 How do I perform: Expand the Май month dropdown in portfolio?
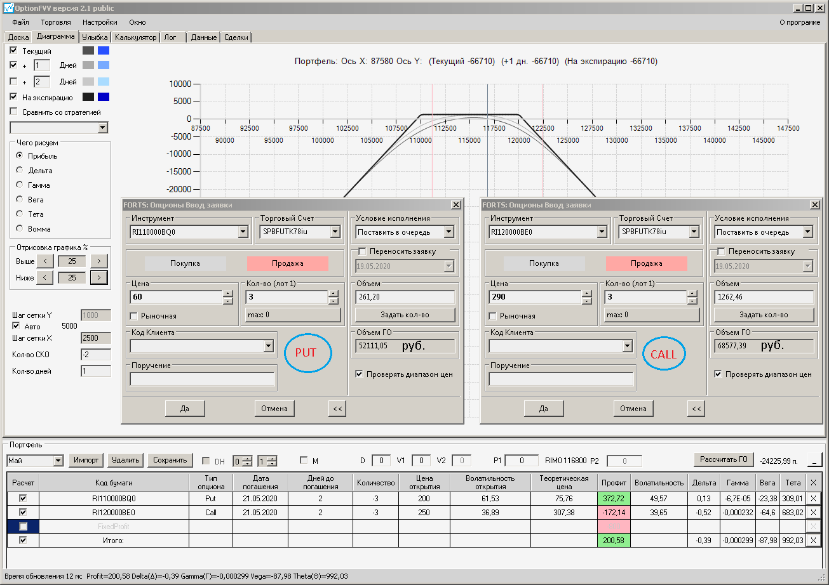point(58,461)
